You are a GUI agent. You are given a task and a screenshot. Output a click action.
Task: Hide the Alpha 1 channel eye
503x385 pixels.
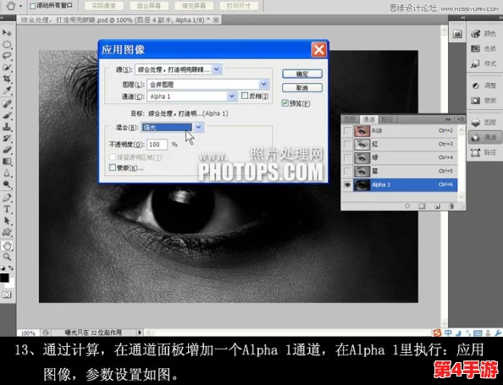(347, 185)
